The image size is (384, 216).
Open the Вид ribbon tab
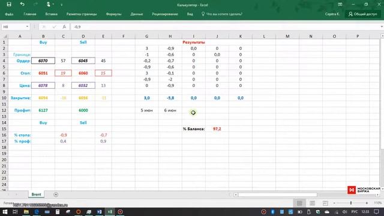click(x=190, y=14)
